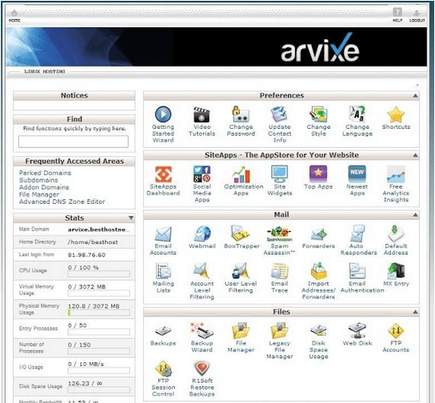Click last login IP 81.98.76.60
The image size is (435, 403).
(x=86, y=255)
